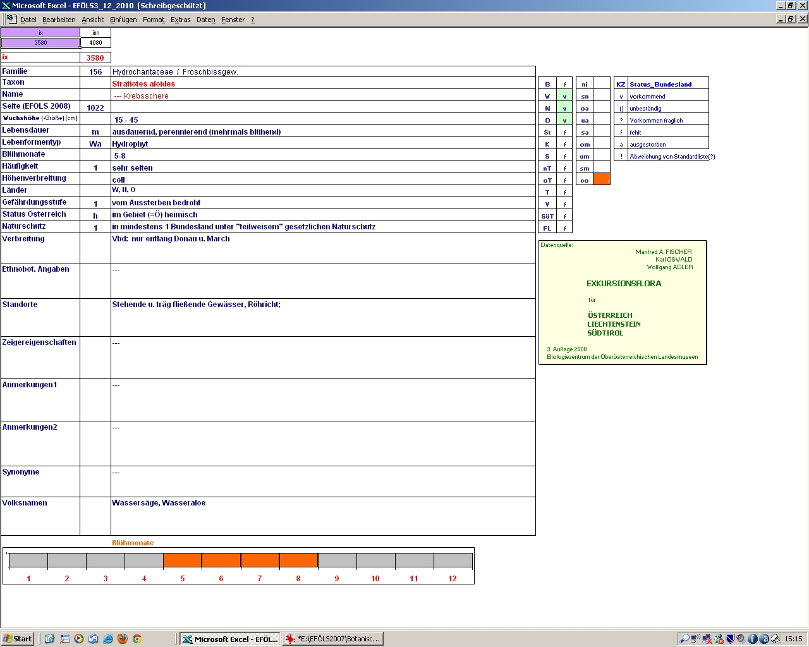Image resolution: width=809 pixels, height=647 pixels.
Task: Open the speaker volume tray icon
Action: pos(741,639)
